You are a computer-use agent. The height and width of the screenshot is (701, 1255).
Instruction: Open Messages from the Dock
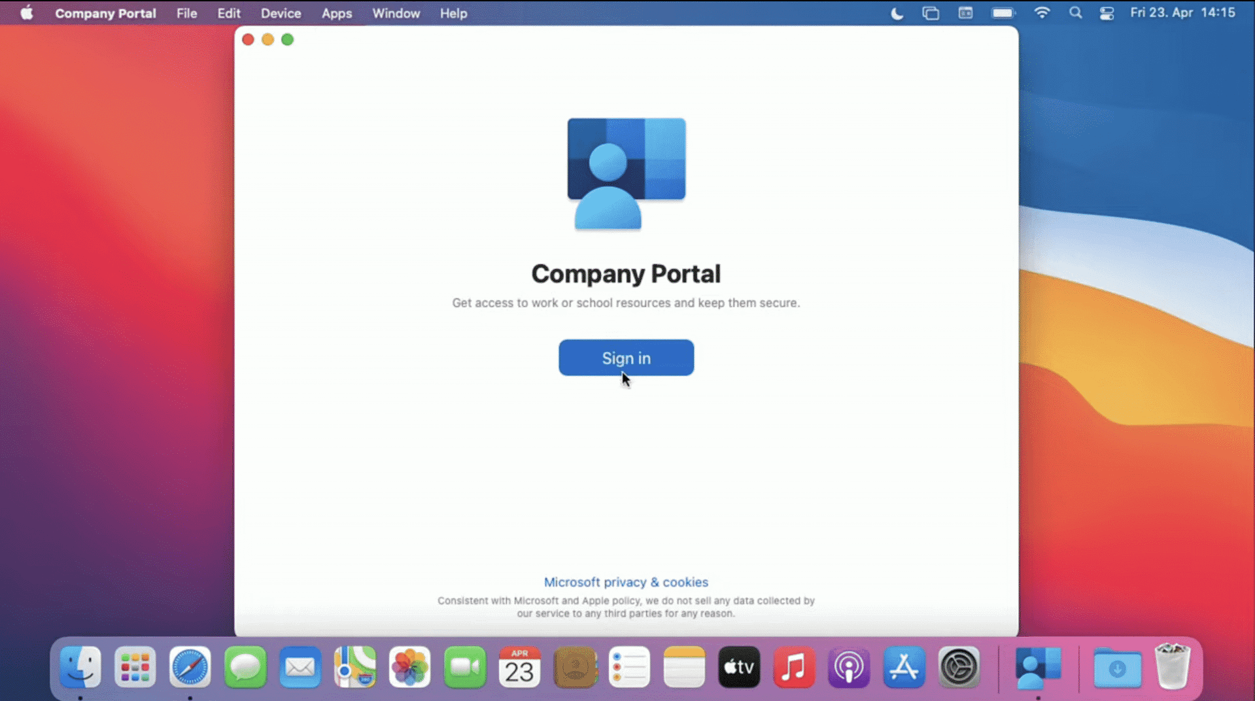click(245, 668)
